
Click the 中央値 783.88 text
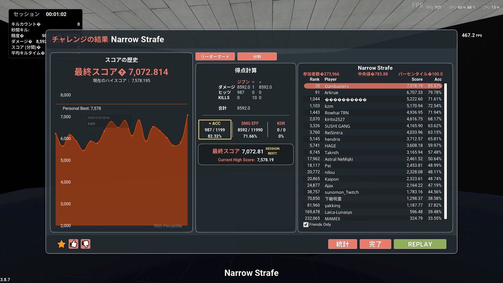373,74
